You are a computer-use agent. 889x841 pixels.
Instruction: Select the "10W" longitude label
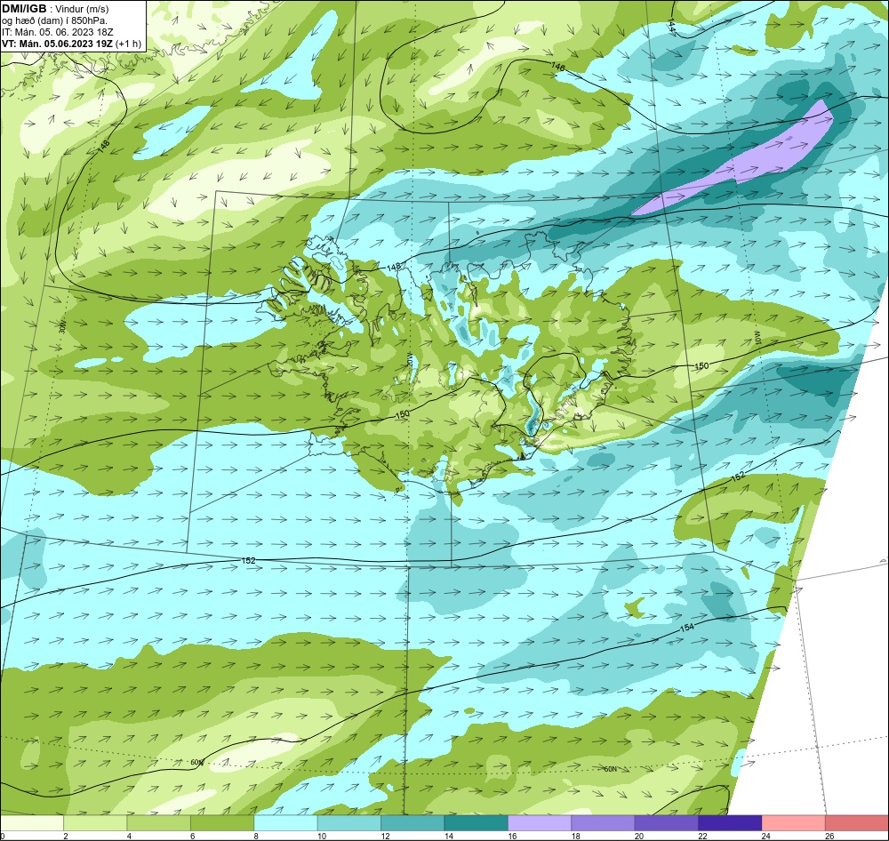coord(757,339)
